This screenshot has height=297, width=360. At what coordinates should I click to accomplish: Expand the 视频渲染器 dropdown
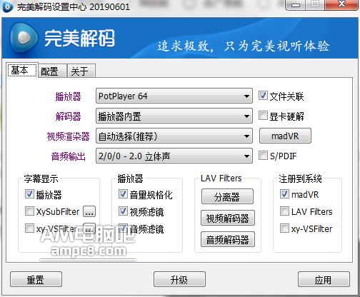174,136
